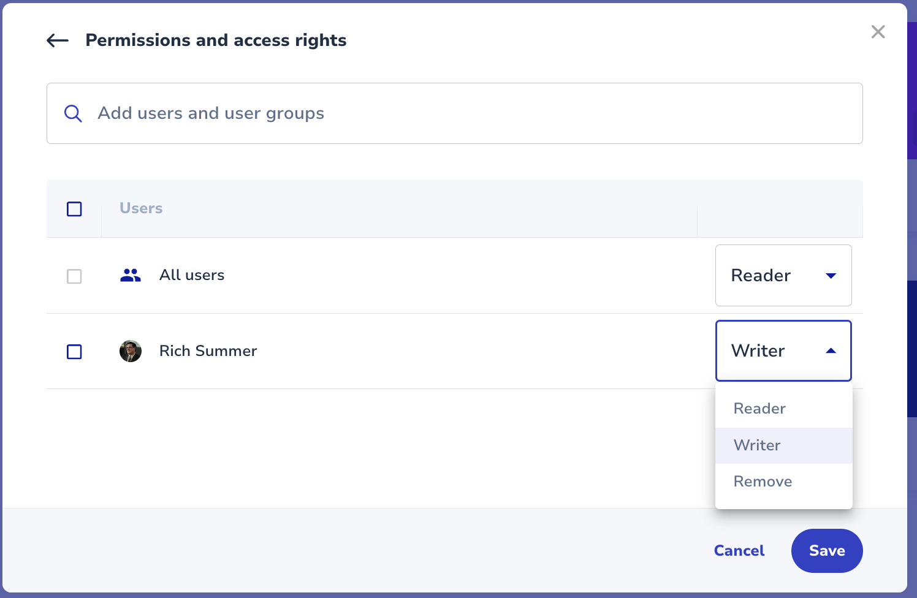Click the Users column header
This screenshot has width=917, height=598.
coord(141,208)
